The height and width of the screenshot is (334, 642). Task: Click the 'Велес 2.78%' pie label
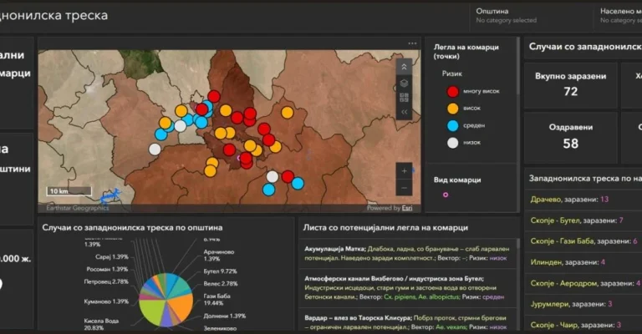tap(221, 284)
